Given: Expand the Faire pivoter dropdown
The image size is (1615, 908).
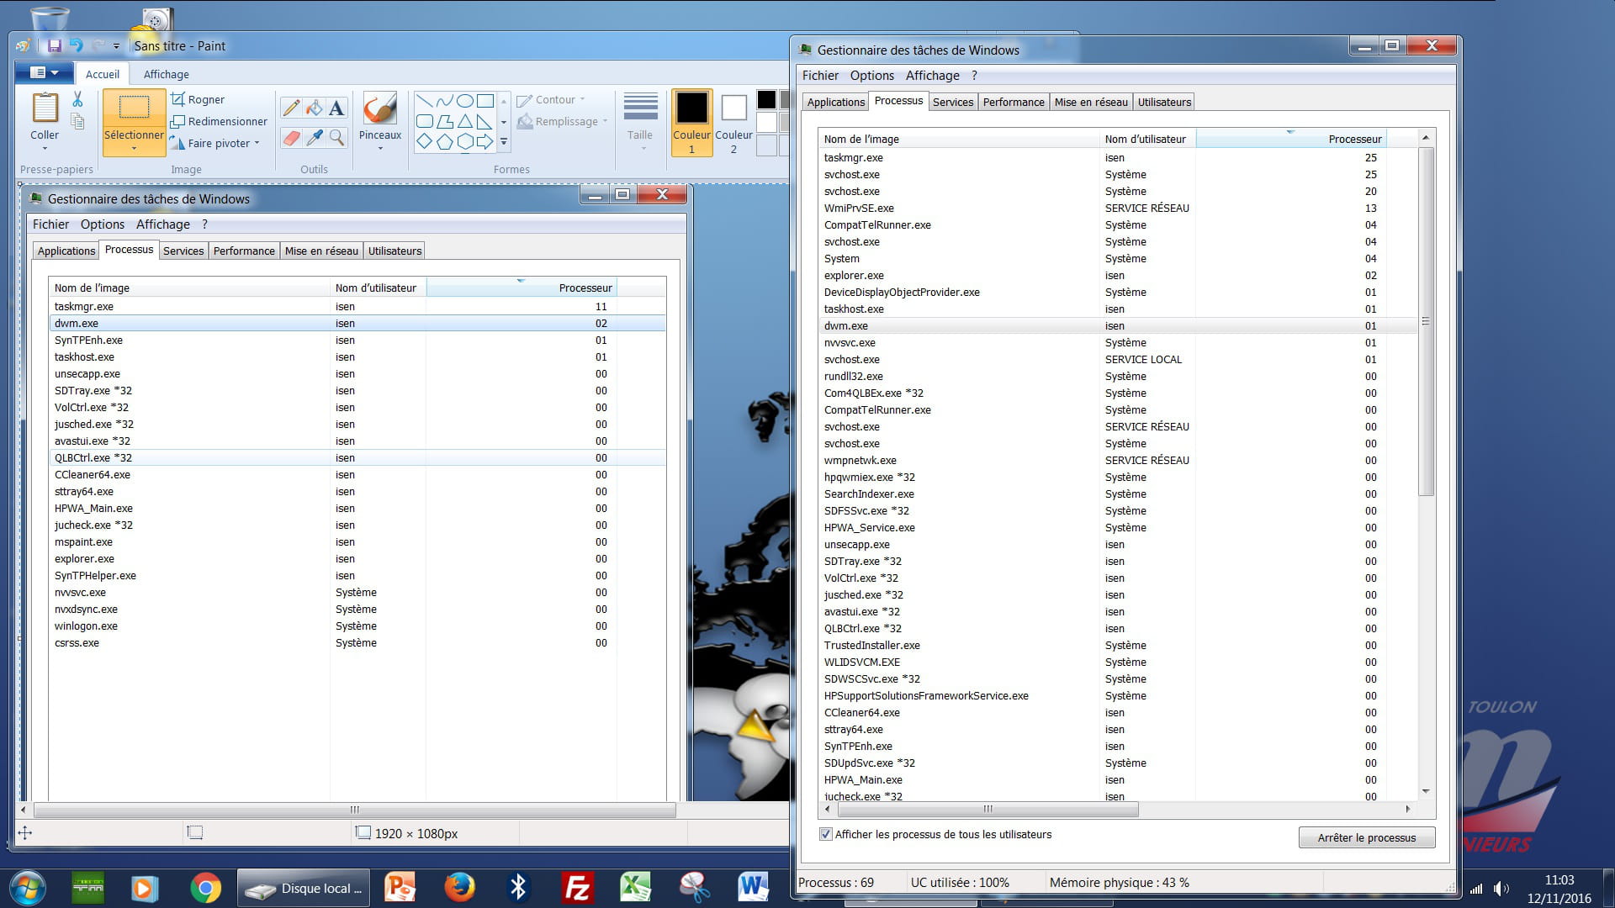Looking at the screenshot, I should tap(257, 143).
